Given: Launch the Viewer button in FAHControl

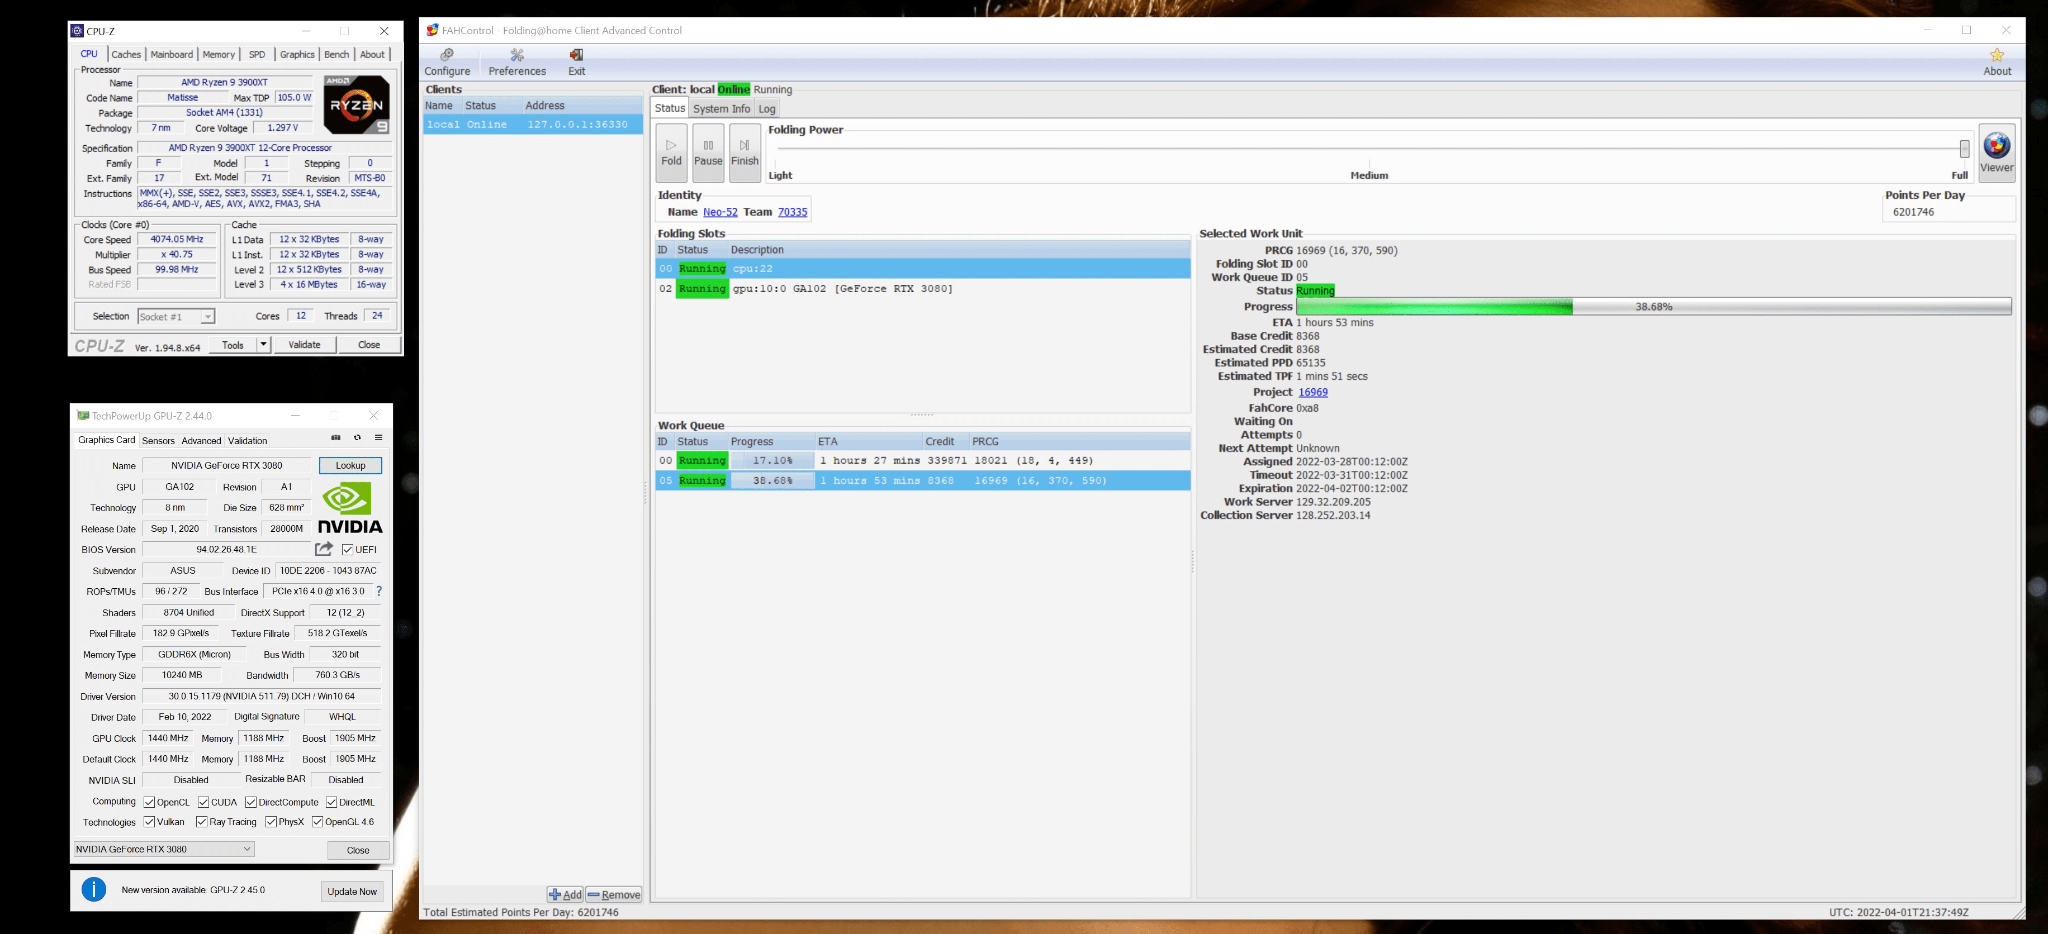Looking at the screenshot, I should pos(1997,153).
